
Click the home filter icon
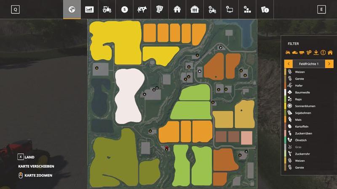pyautogui.click(x=330, y=52)
